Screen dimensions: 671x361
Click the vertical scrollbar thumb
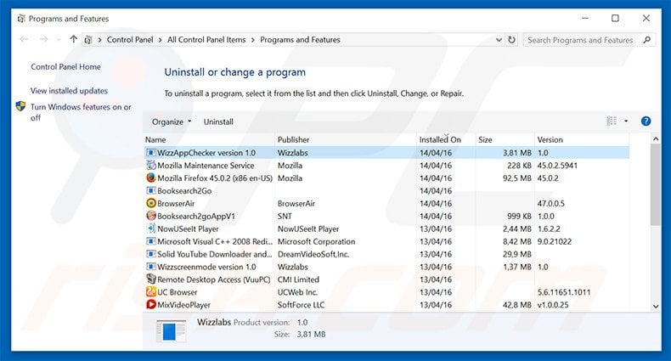pyautogui.click(x=656, y=185)
